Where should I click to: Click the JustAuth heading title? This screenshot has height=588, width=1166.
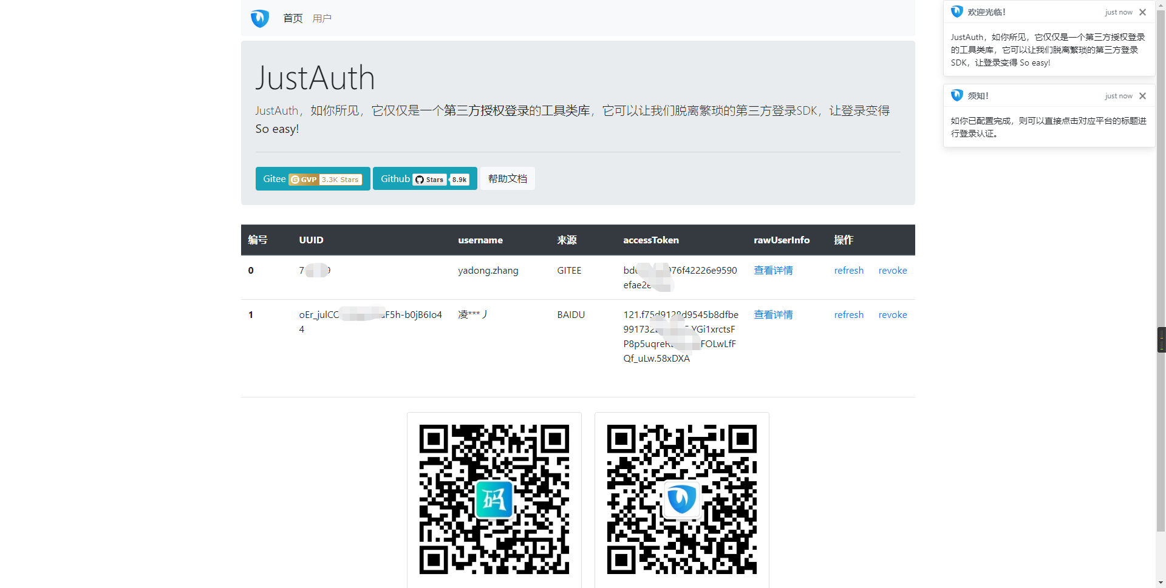pyautogui.click(x=315, y=78)
